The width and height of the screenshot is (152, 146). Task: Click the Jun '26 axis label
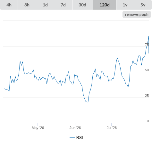[75, 128]
